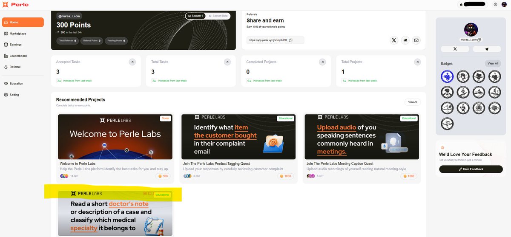Click the Education sidebar icon
The image size is (511, 237).
click(6, 83)
